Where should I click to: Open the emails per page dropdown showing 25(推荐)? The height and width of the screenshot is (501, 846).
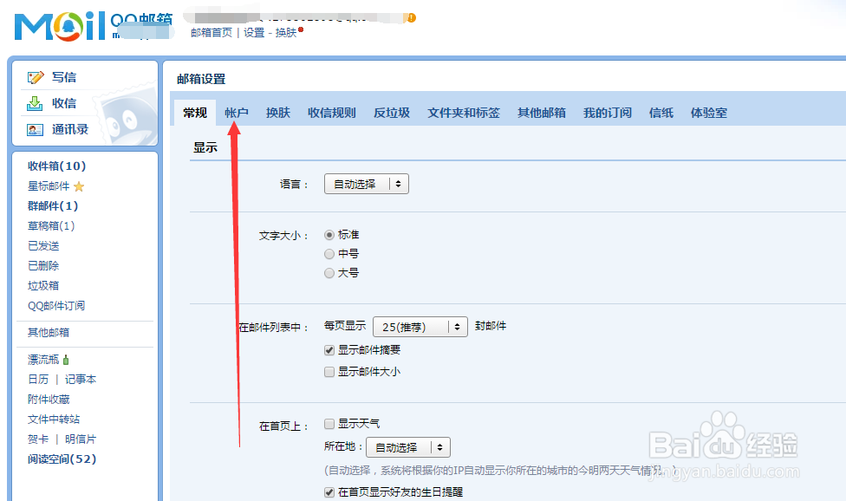(x=420, y=327)
